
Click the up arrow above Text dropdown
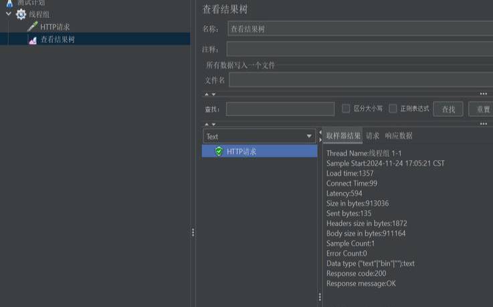[207, 124]
